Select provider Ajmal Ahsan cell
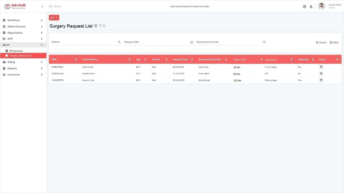 click(204, 80)
